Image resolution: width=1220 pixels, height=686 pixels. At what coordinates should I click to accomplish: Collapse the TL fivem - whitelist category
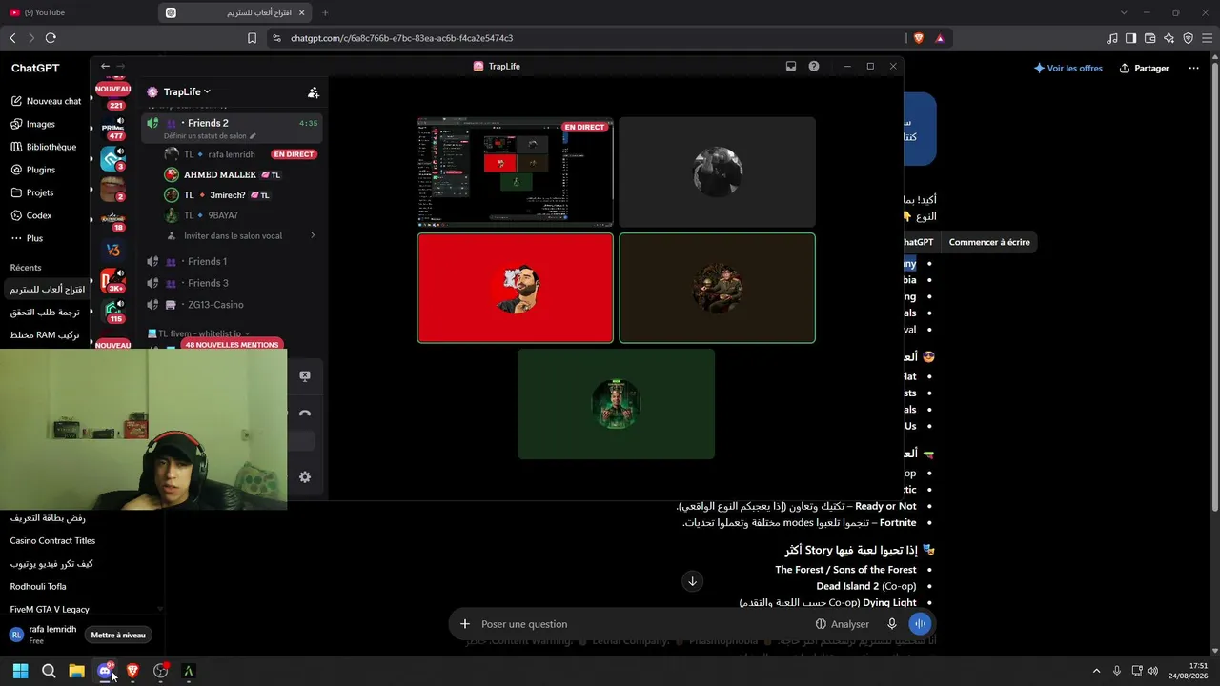point(199,333)
